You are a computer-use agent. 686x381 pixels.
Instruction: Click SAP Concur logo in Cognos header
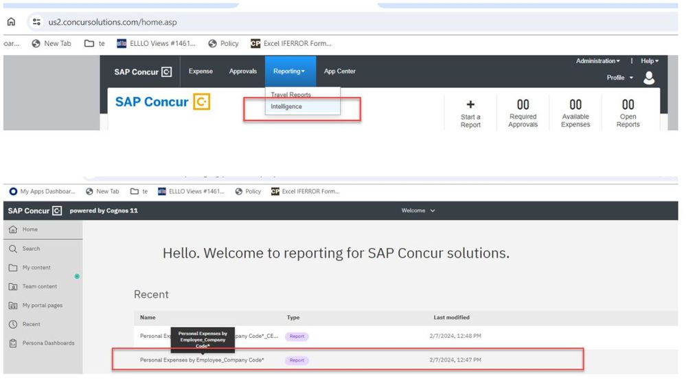(34, 211)
